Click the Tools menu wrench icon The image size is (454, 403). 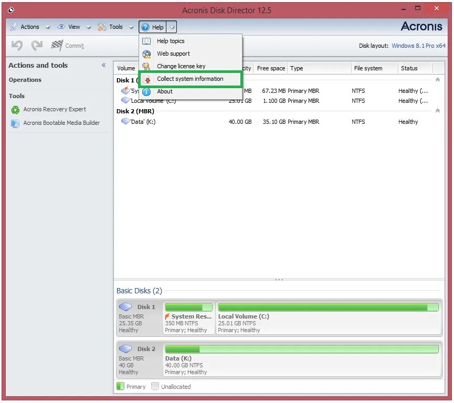pyautogui.click(x=102, y=27)
